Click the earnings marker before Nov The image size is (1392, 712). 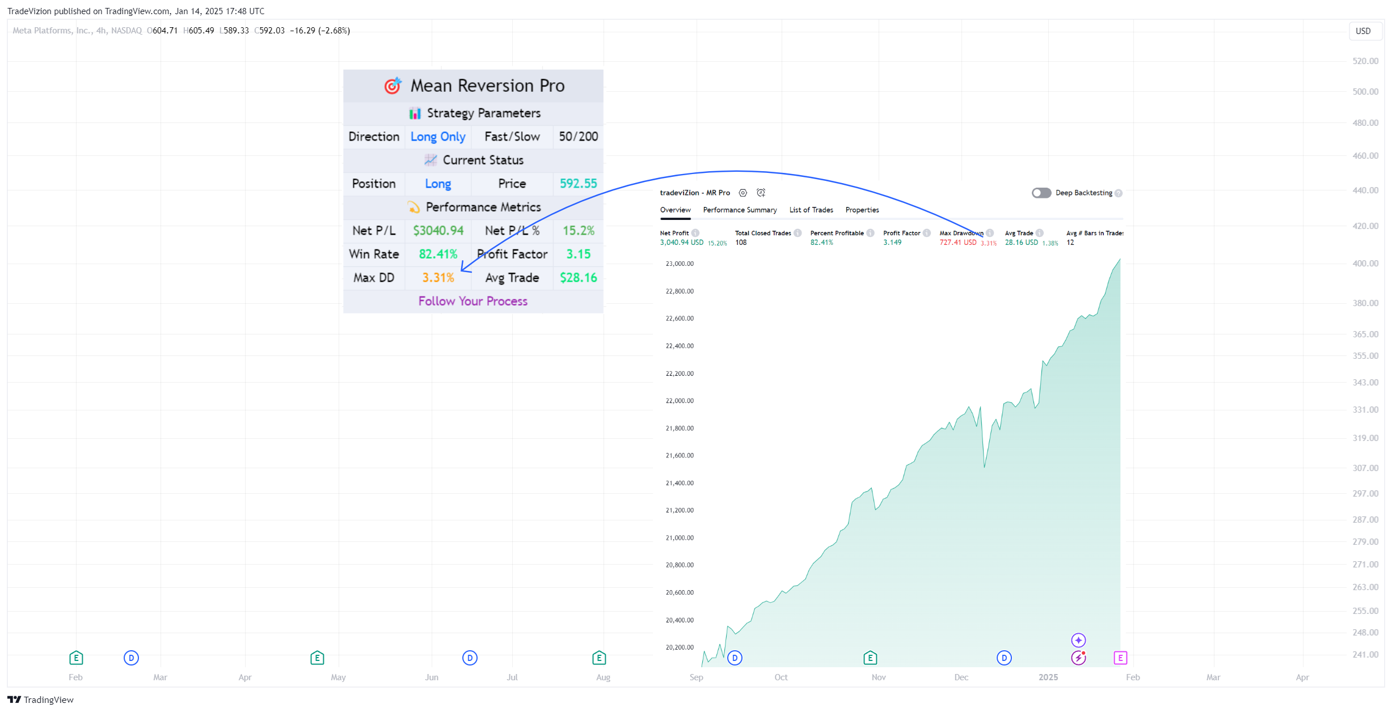coord(870,658)
